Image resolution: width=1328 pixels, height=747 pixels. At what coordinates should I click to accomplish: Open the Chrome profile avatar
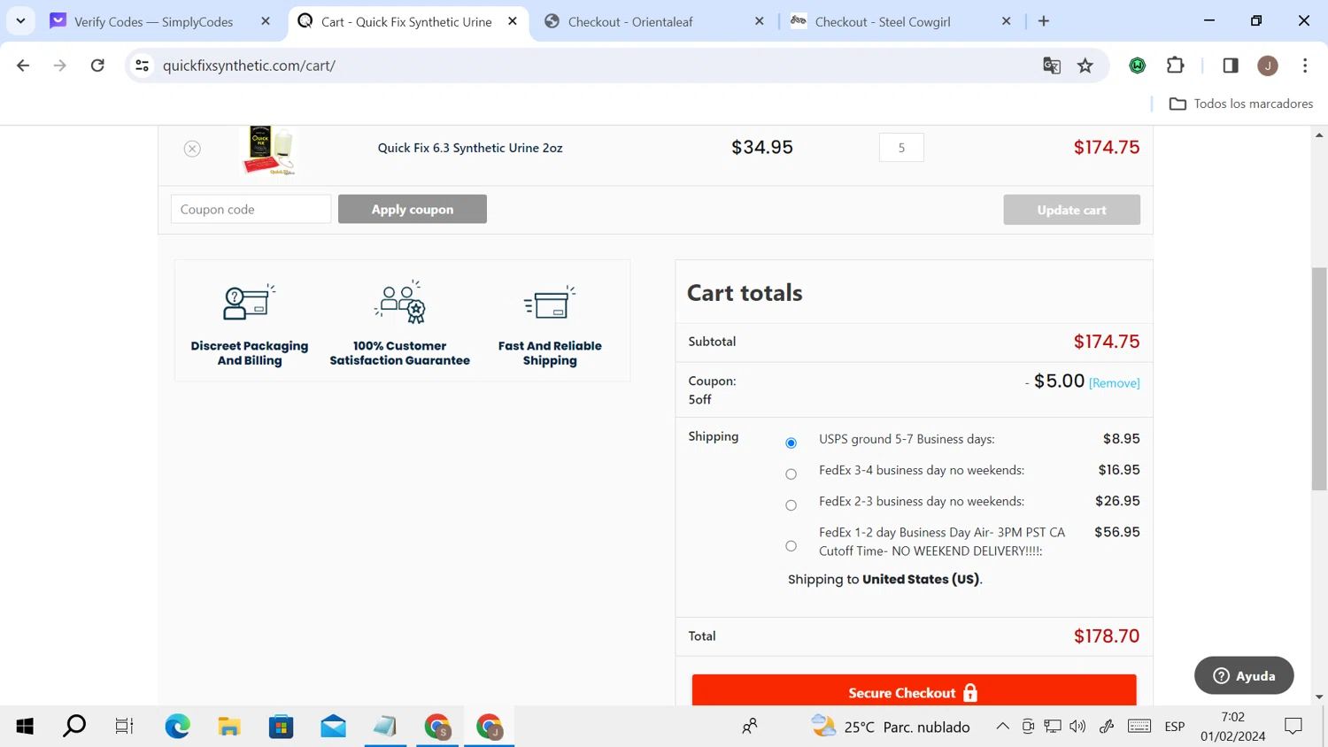pyautogui.click(x=1268, y=65)
